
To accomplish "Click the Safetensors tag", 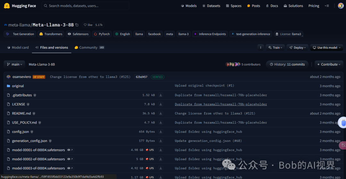I will 78,34.
